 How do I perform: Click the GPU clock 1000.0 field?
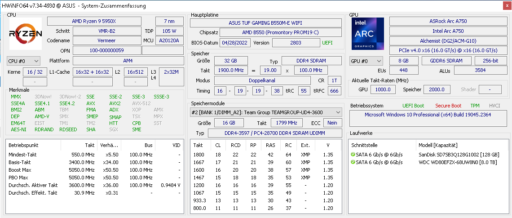point(384,89)
